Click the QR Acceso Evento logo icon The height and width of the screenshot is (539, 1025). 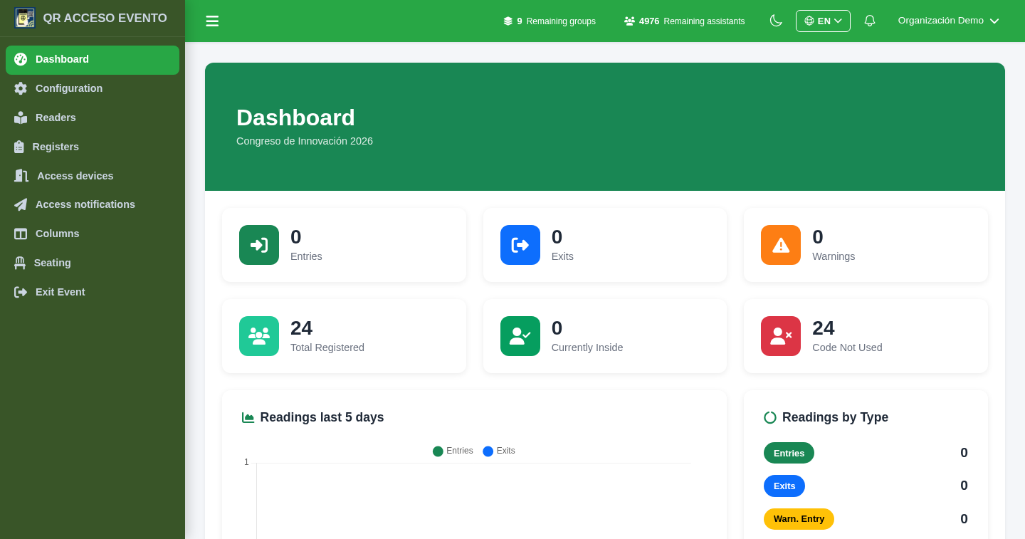click(x=25, y=18)
